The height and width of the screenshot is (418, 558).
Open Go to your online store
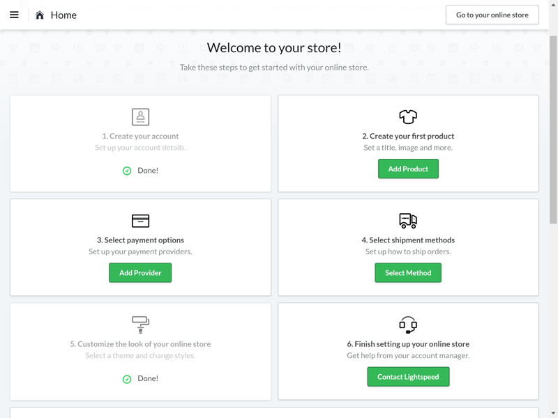coord(492,15)
